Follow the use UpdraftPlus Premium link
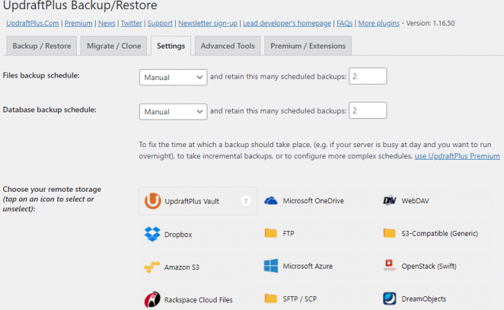The height and width of the screenshot is (310, 504). pyautogui.click(x=457, y=156)
